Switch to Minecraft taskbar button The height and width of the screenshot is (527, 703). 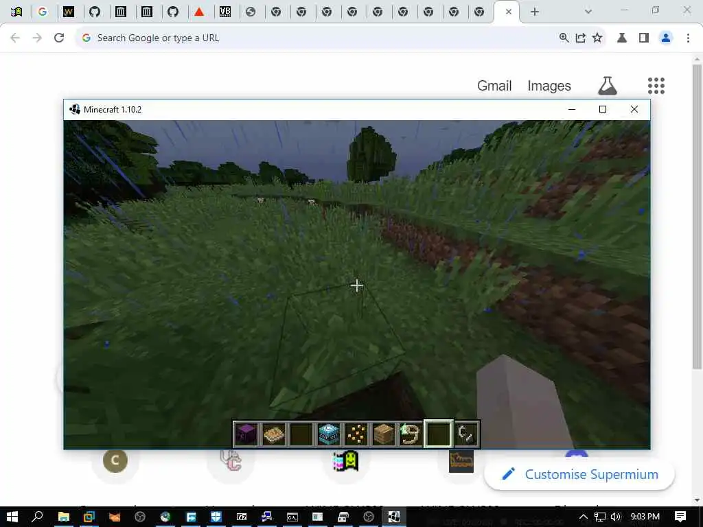[x=394, y=517]
